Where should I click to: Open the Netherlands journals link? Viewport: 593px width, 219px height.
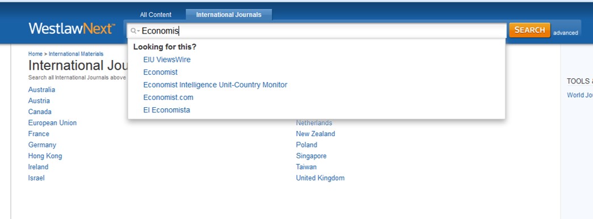click(314, 123)
